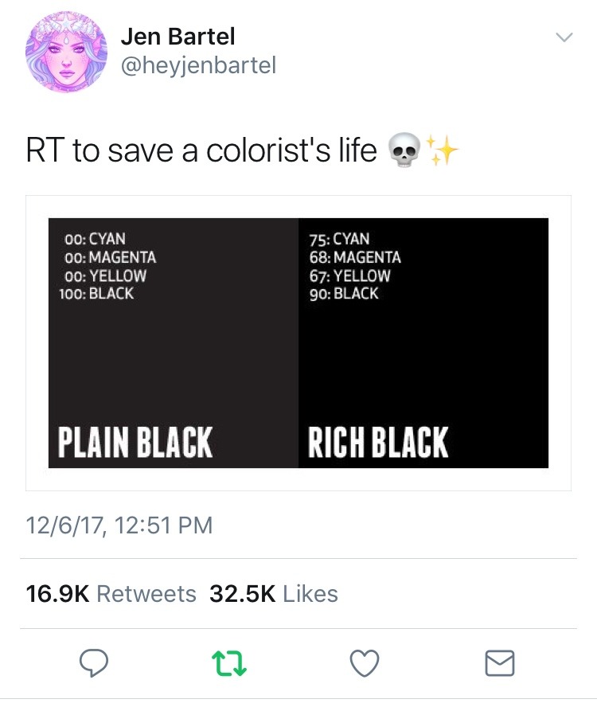Click the "75: CYAN" value in image

(x=339, y=239)
